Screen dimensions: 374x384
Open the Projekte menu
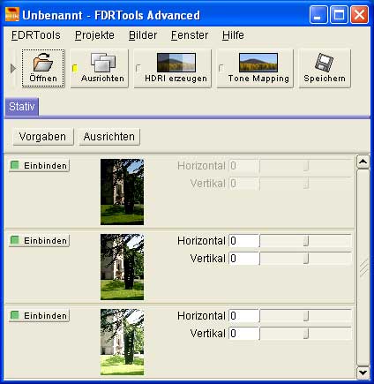(x=94, y=35)
